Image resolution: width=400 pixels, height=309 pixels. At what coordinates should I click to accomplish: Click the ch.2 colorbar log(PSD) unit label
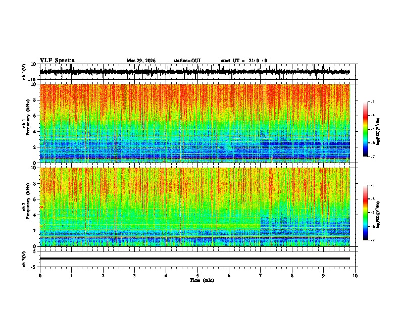(x=378, y=215)
